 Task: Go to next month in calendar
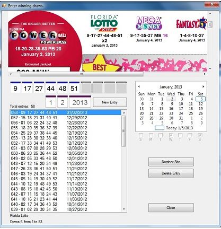click(x=203, y=86)
